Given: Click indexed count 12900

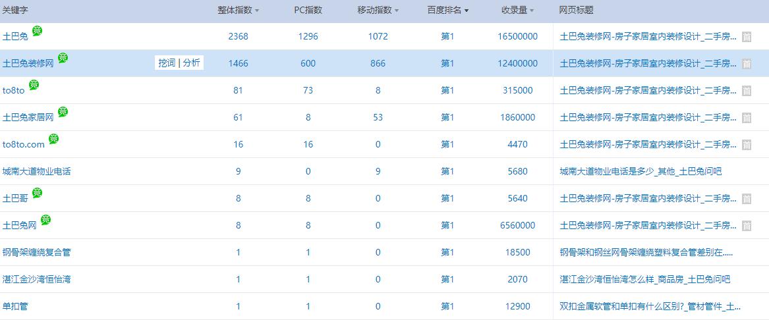Looking at the screenshot, I should pos(518,306).
